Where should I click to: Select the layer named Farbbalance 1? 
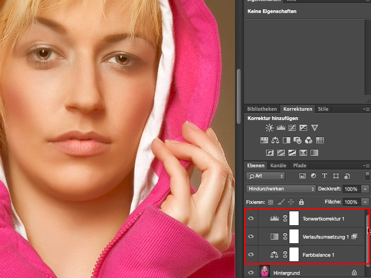click(x=318, y=255)
